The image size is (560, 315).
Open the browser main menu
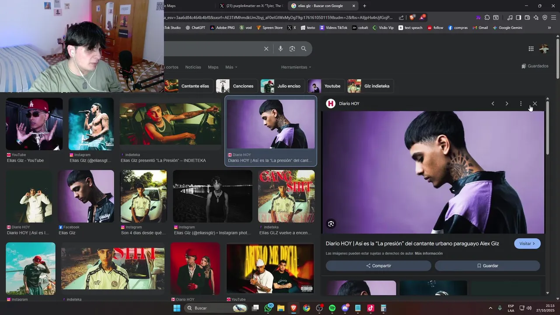pos(554,17)
